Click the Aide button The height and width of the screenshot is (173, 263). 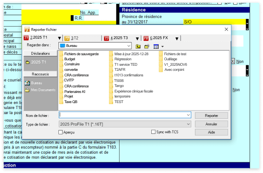(212, 132)
